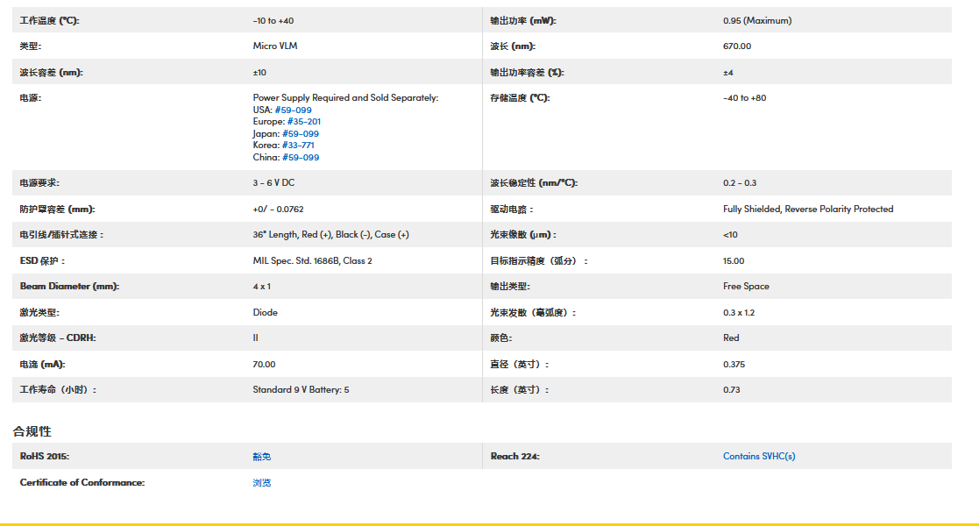The height and width of the screenshot is (526, 979).
Task: Click the Beam Diameter (mm) label
Action: pos(69,287)
